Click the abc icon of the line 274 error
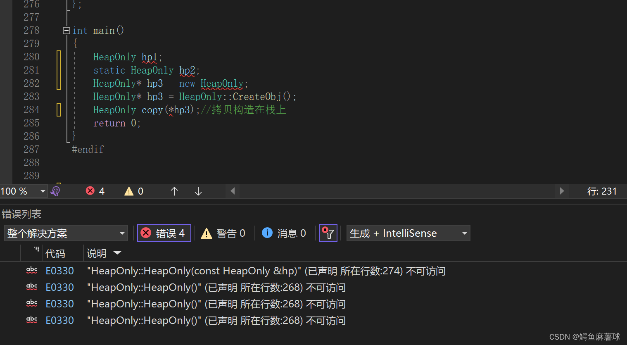This screenshot has width=627, height=345. pos(32,271)
